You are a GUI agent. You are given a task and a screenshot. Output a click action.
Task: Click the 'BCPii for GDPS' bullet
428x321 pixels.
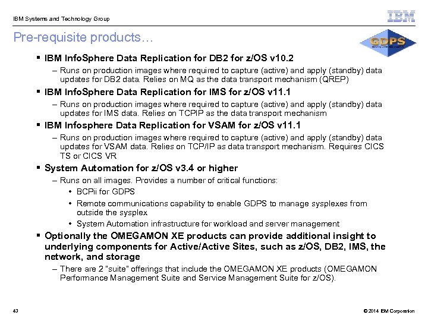[x=106, y=191]
